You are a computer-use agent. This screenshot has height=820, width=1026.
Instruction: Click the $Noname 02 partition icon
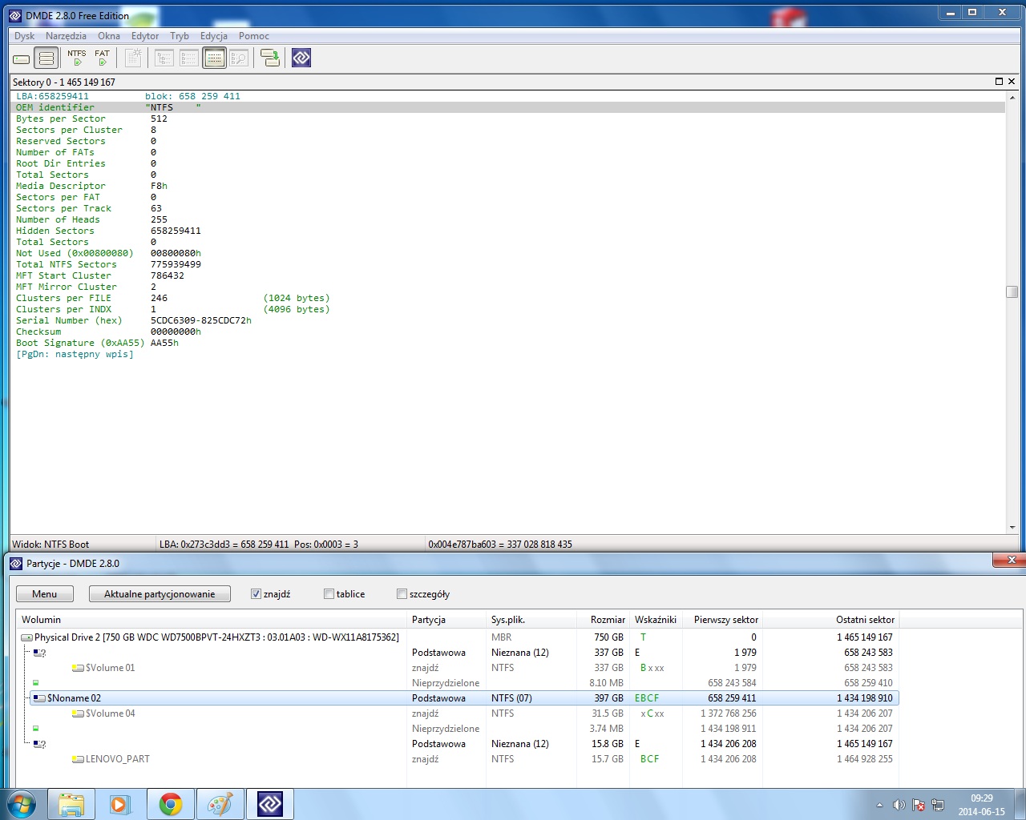tap(38, 698)
